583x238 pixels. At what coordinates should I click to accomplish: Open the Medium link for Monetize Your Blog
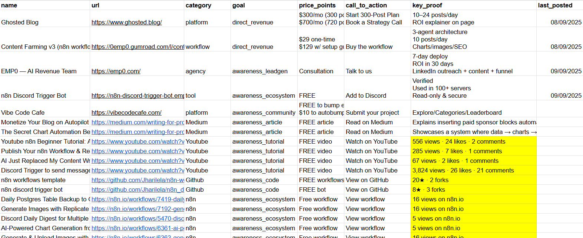point(138,122)
